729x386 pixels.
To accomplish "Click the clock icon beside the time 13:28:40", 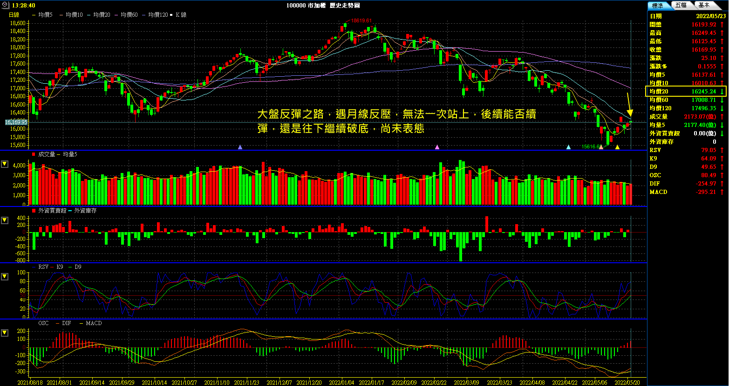I will pyautogui.click(x=5, y=5).
